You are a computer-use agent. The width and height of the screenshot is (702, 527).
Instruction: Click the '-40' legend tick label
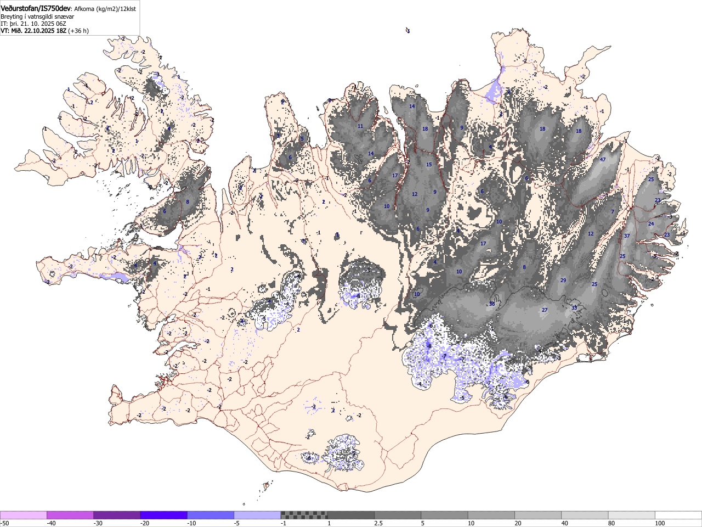click(x=52, y=523)
